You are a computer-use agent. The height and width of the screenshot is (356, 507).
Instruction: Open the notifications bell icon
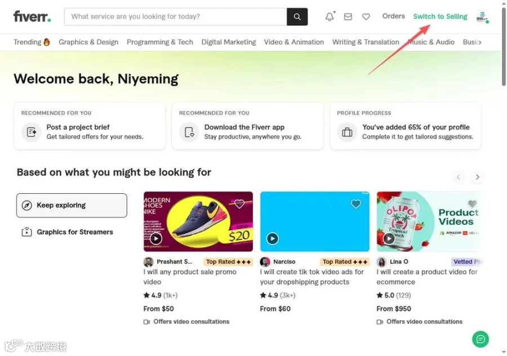330,16
